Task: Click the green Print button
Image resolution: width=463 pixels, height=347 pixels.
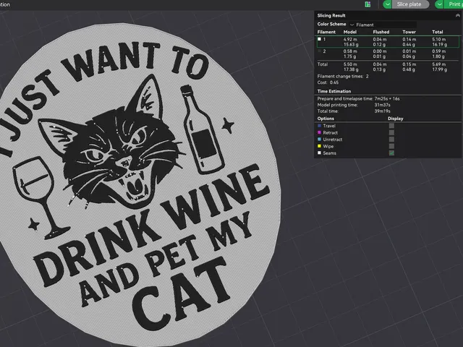Action: 454,4
